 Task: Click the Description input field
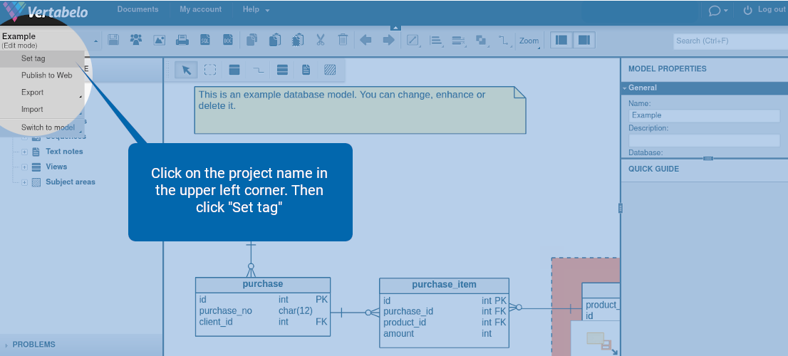point(704,140)
